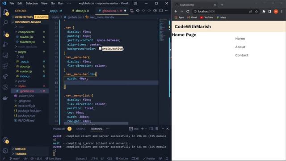Open Remote Explorer in activity bar
This screenshot has width=286, height=161.
(5, 55)
